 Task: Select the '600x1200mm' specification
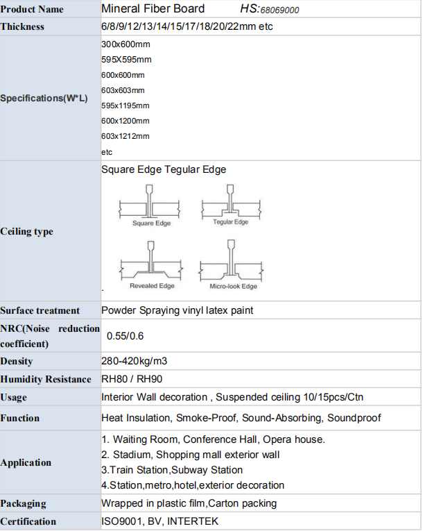pyautogui.click(x=126, y=121)
